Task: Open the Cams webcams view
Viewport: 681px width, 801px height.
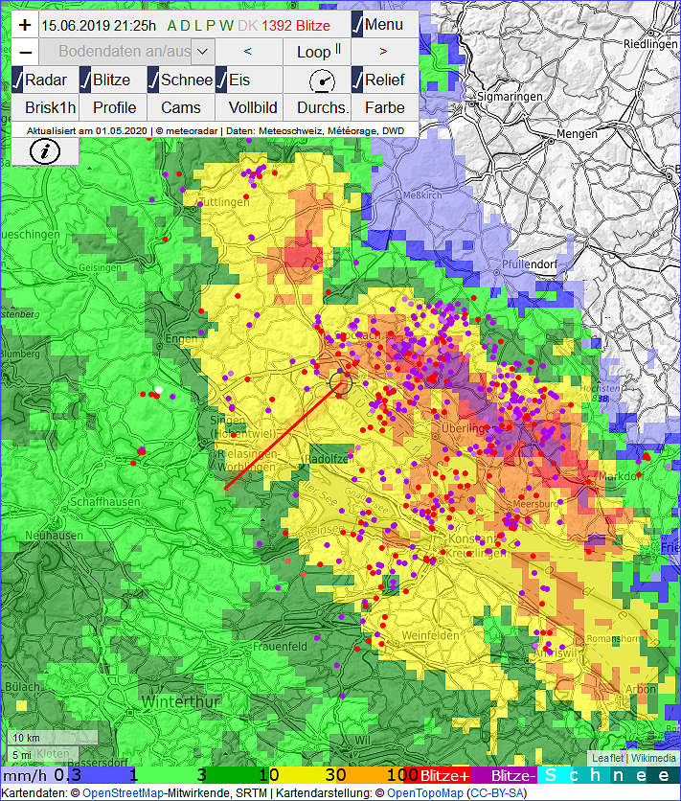Action: (x=181, y=107)
